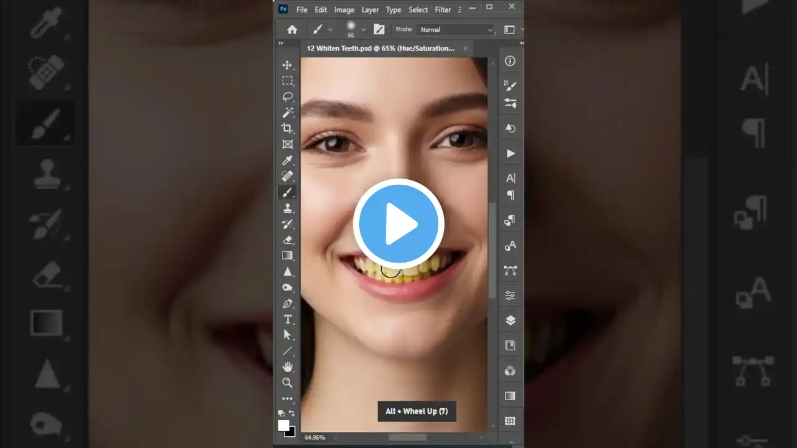The height and width of the screenshot is (448, 797).
Task: Open the Brush Settings panel
Action: tap(510, 85)
